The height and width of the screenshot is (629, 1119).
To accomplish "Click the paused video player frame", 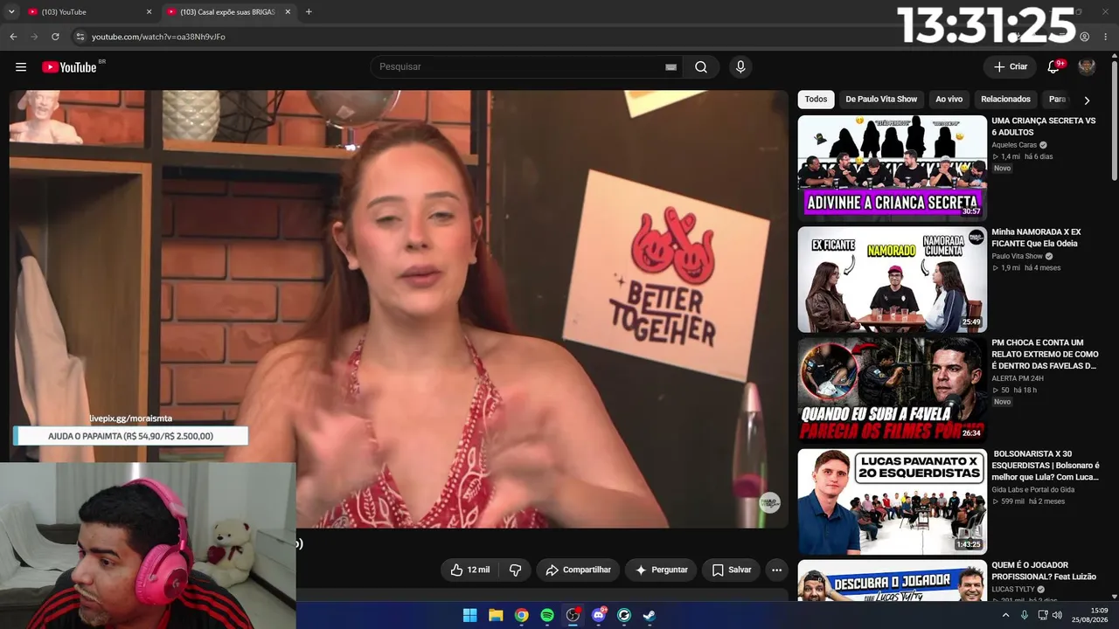I will (399, 309).
